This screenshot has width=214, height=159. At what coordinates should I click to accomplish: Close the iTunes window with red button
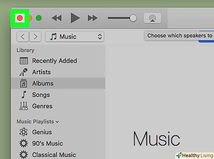20,18
